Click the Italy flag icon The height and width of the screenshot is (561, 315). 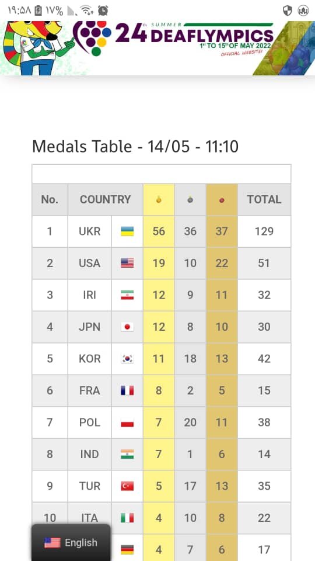pos(127,518)
